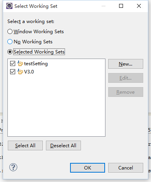Screen dimensions: 151x182
Task: Click the V3.0 working set folder icon
Action: 20,72
